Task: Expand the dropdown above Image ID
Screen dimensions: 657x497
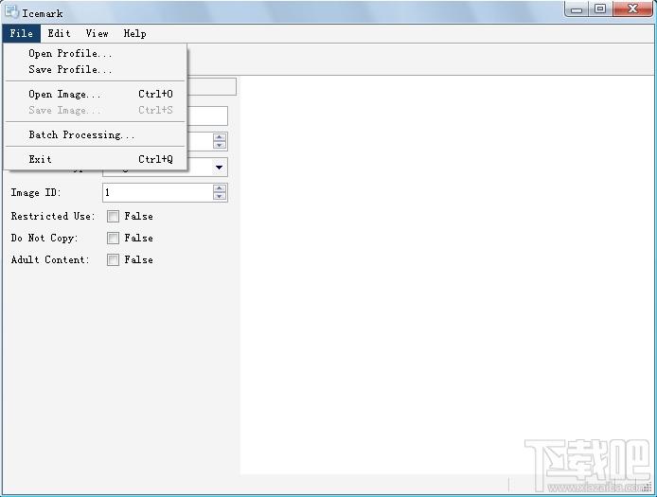Action: pyautogui.click(x=219, y=168)
